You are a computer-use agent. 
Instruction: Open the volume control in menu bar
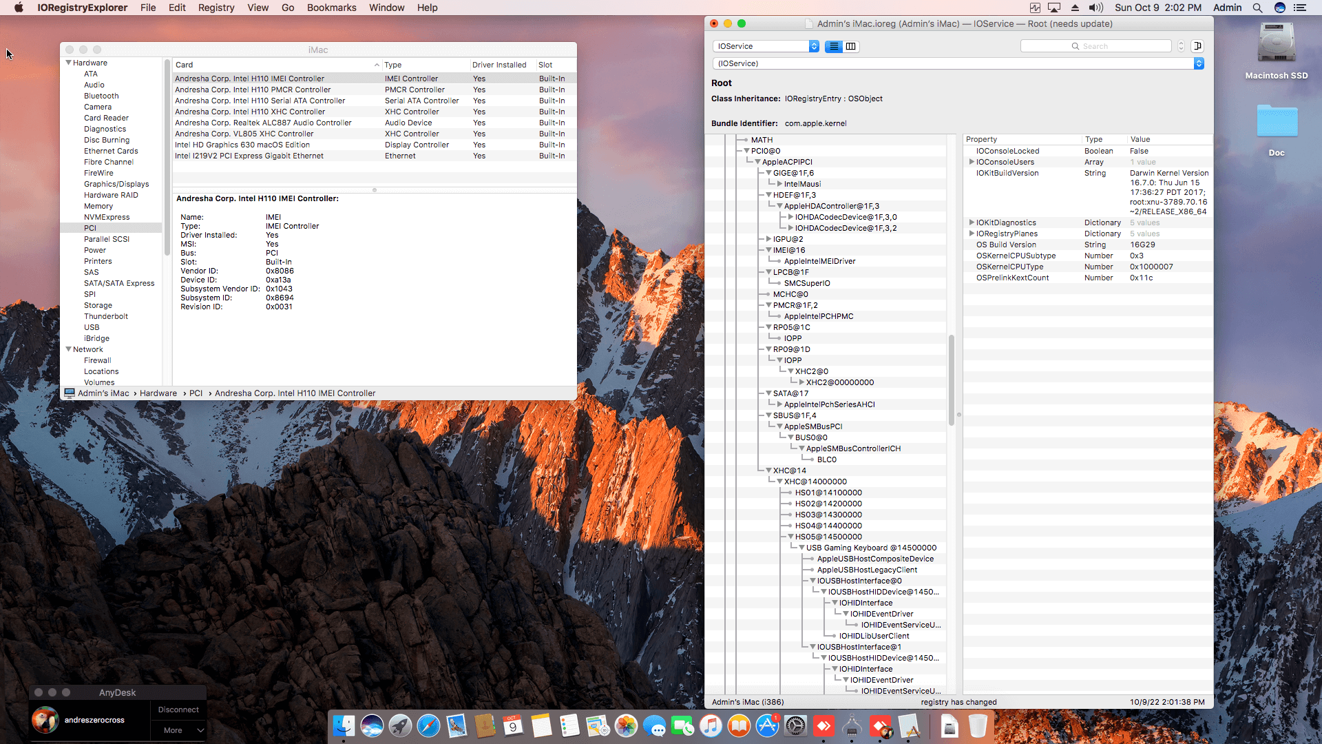(1095, 8)
